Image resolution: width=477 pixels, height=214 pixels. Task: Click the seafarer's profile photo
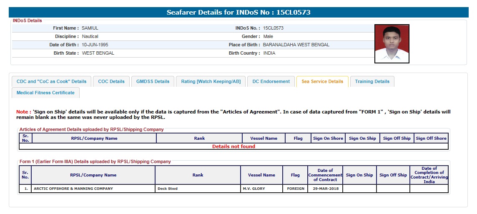point(392,44)
